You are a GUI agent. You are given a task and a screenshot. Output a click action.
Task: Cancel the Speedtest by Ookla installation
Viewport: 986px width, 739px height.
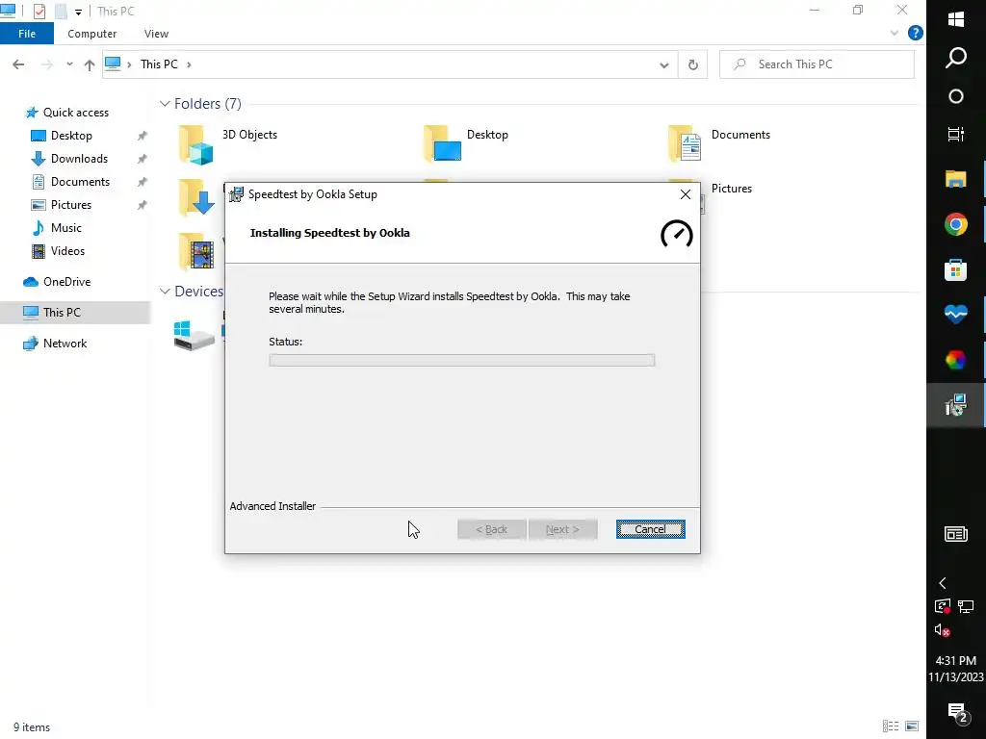[650, 529]
